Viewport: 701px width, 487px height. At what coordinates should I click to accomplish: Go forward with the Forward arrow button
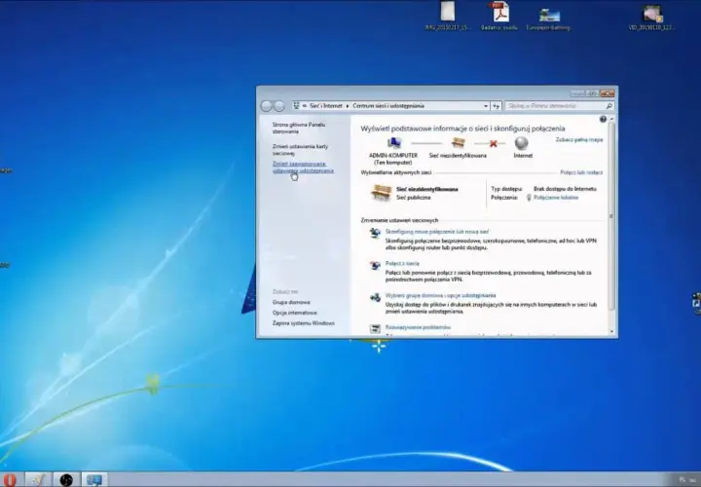coord(279,106)
